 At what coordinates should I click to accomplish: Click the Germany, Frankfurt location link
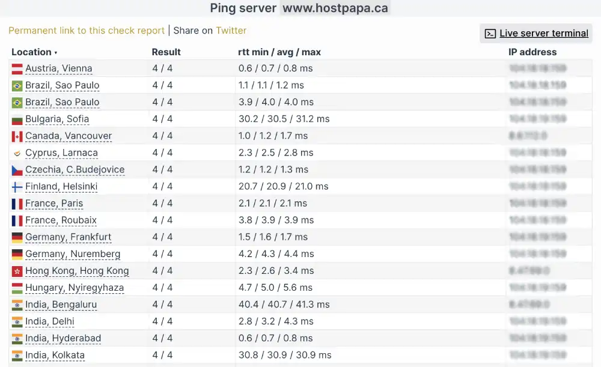[68, 237]
